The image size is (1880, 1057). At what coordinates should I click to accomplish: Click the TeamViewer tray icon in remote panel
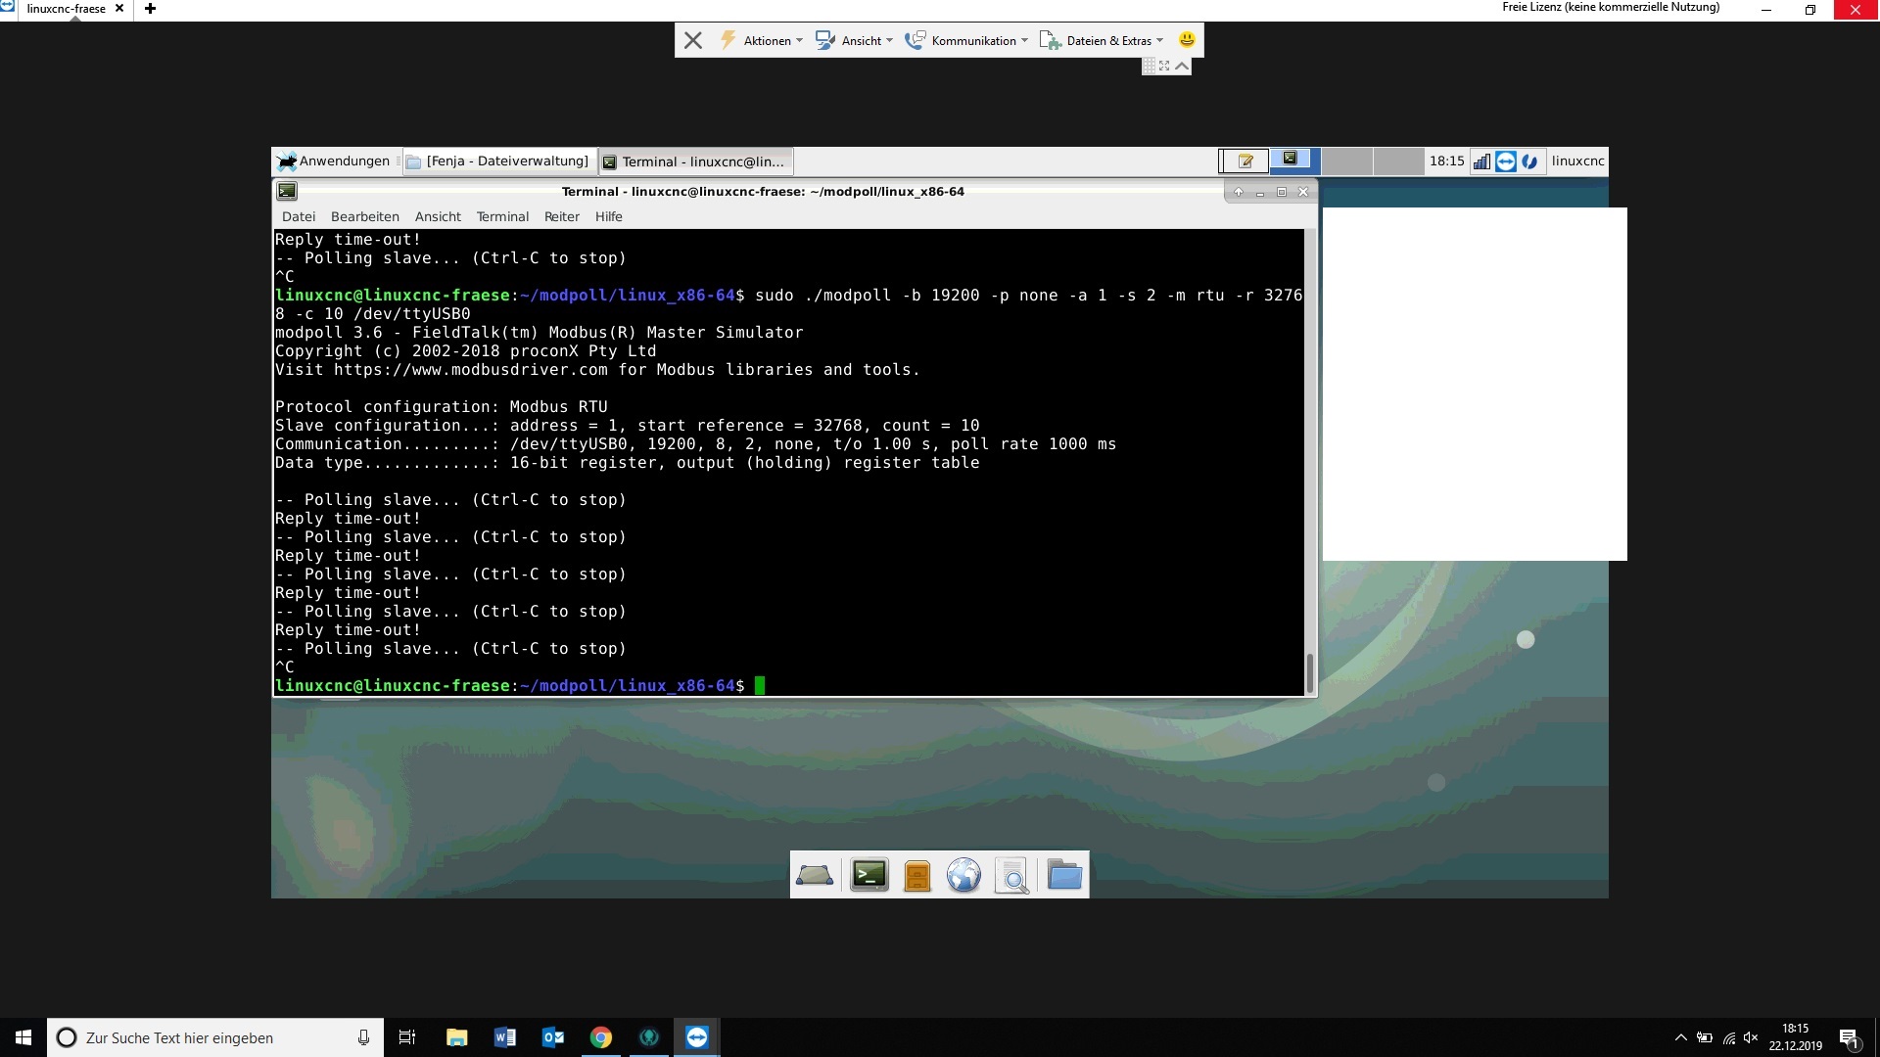click(x=1506, y=161)
